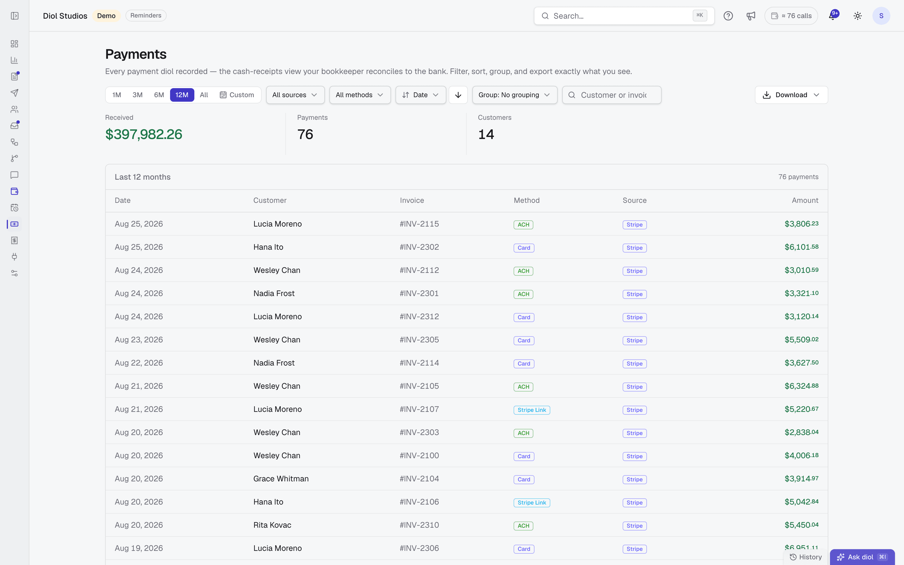
Task: Open the receipt dollar icon in sidebar
Action: (15, 240)
